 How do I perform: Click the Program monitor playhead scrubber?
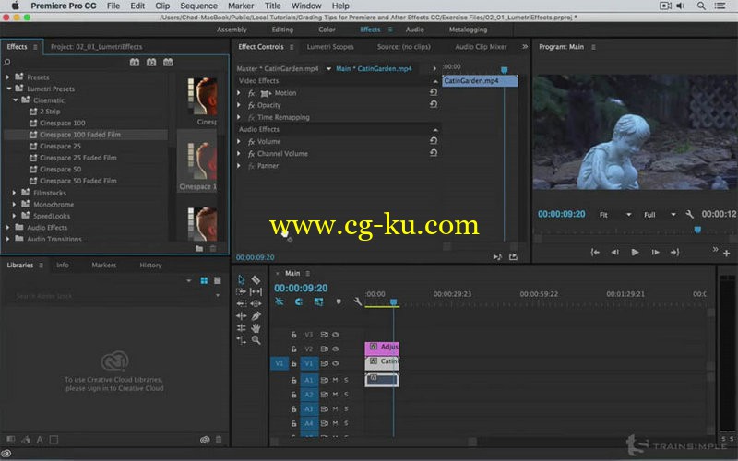pos(697,229)
